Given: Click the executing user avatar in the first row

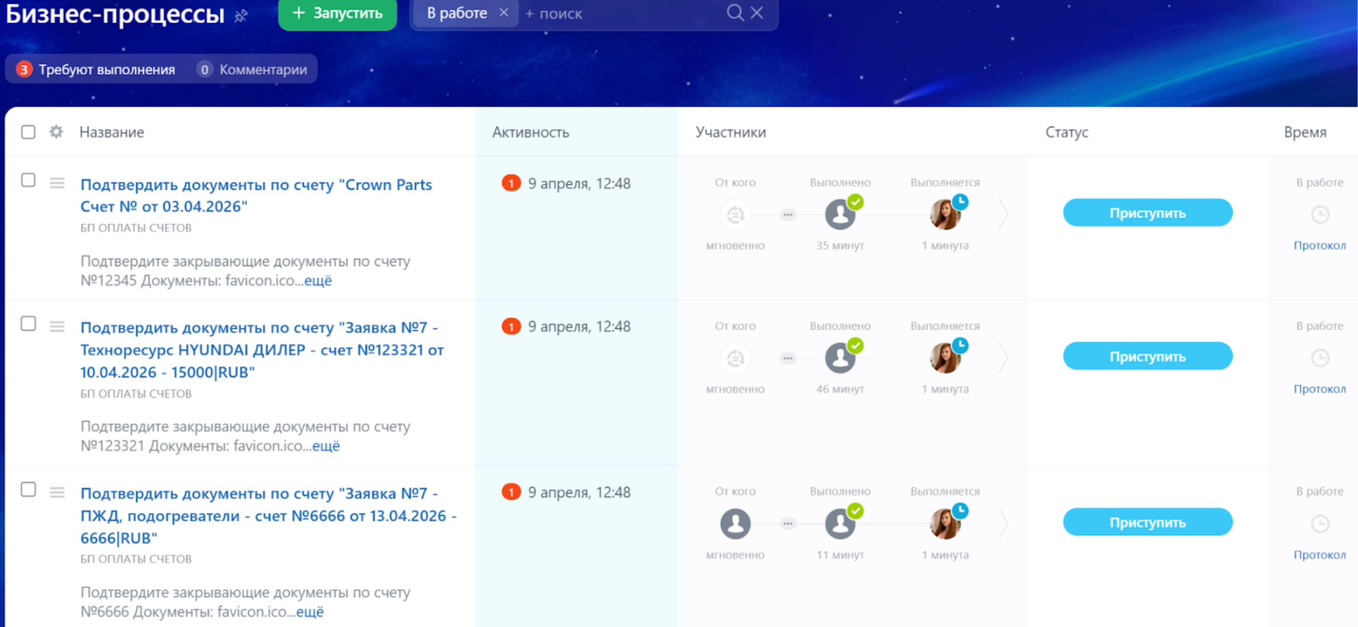Looking at the screenshot, I should (x=945, y=215).
